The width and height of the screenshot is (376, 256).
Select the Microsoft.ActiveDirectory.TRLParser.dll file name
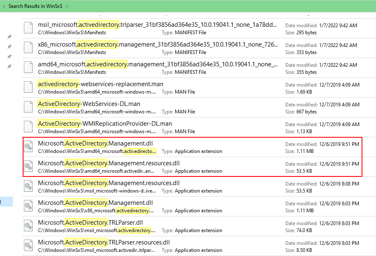(90, 223)
